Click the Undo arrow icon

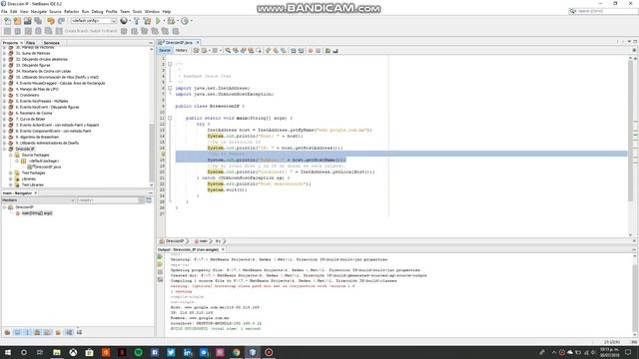(x=51, y=21)
